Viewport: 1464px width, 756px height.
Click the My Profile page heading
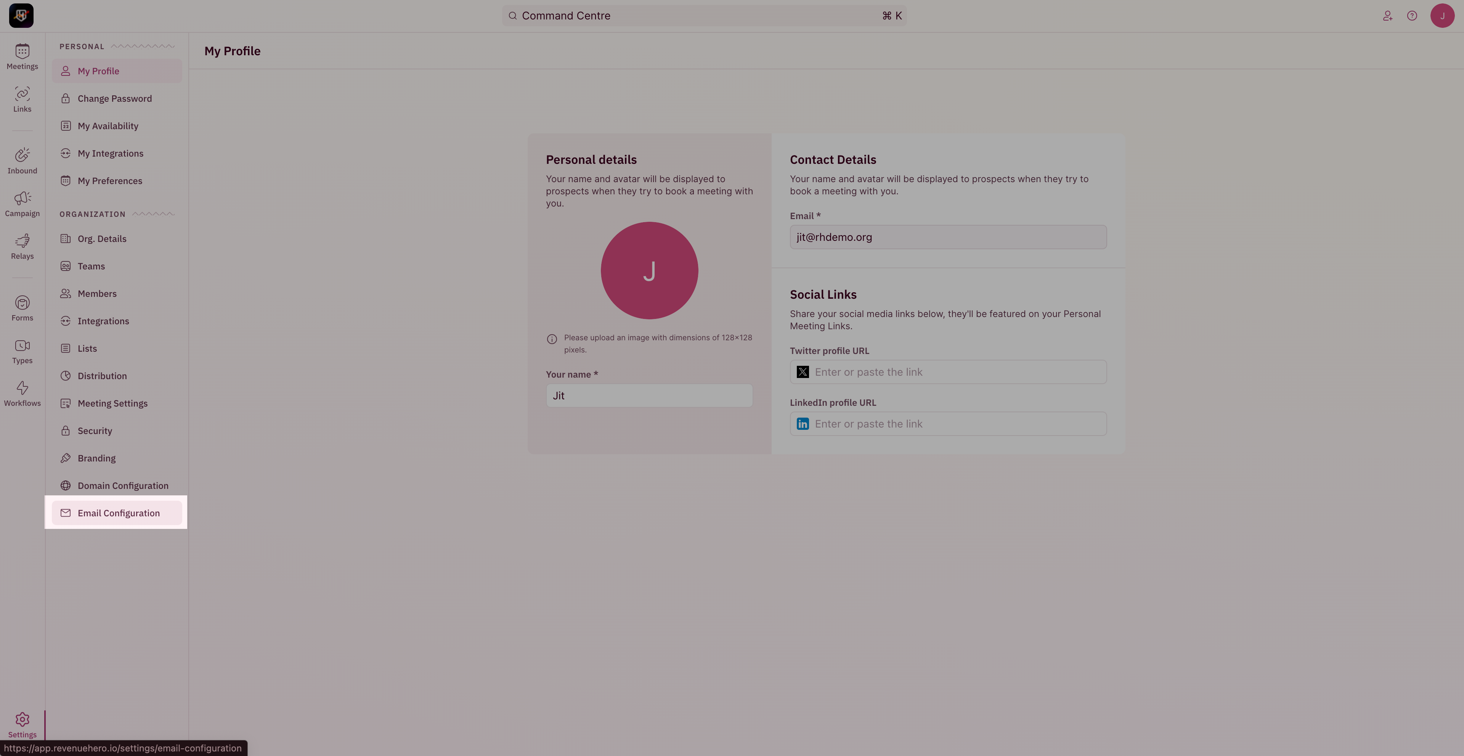coord(233,51)
